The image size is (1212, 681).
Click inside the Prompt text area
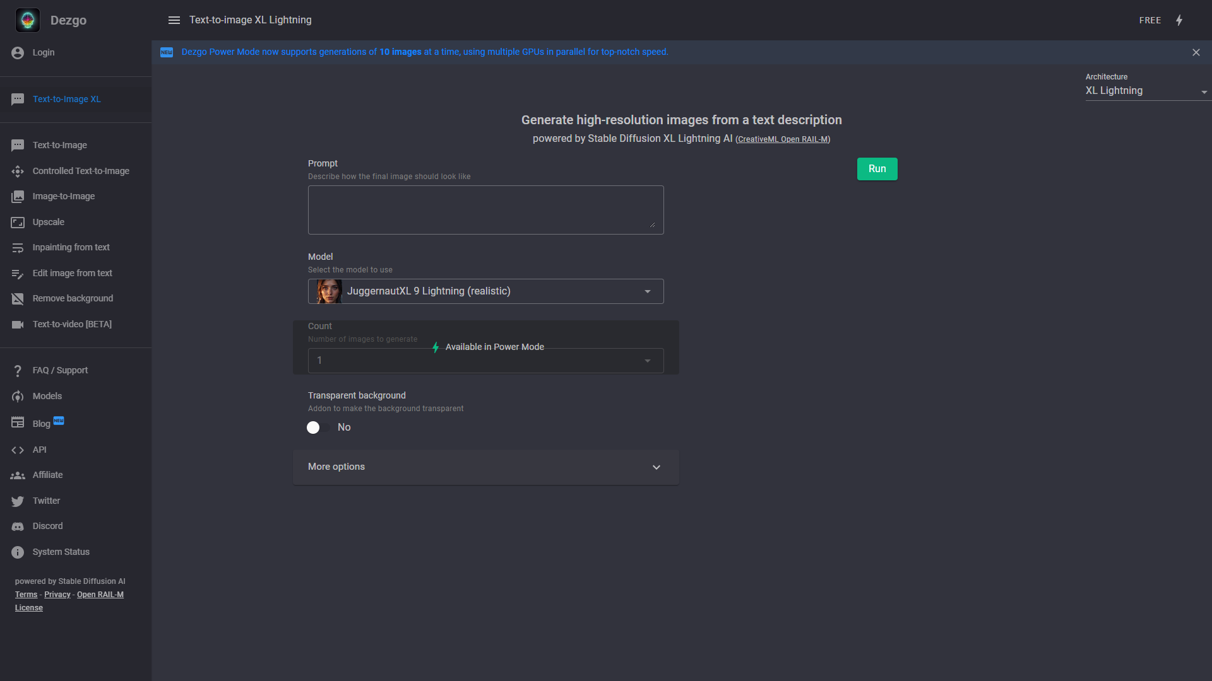pyautogui.click(x=485, y=209)
